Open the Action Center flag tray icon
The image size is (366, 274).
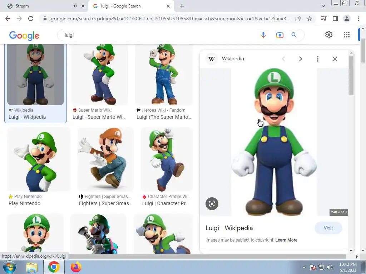click(x=312, y=268)
